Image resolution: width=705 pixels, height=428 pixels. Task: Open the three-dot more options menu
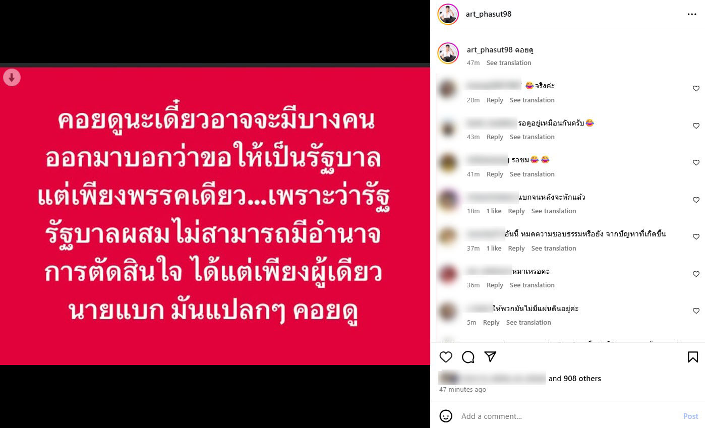point(692,14)
